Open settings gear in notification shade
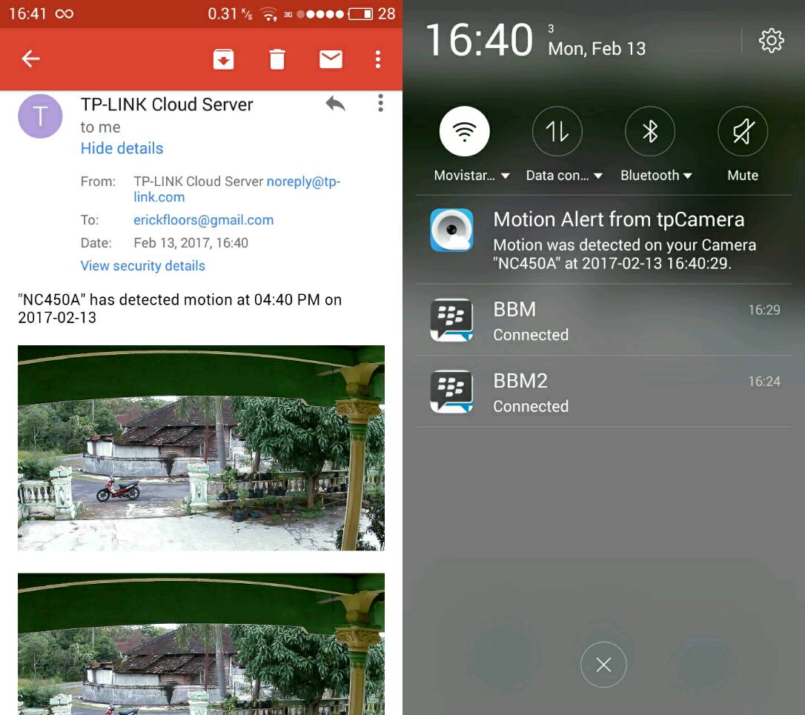Image resolution: width=805 pixels, height=715 pixels. (771, 41)
